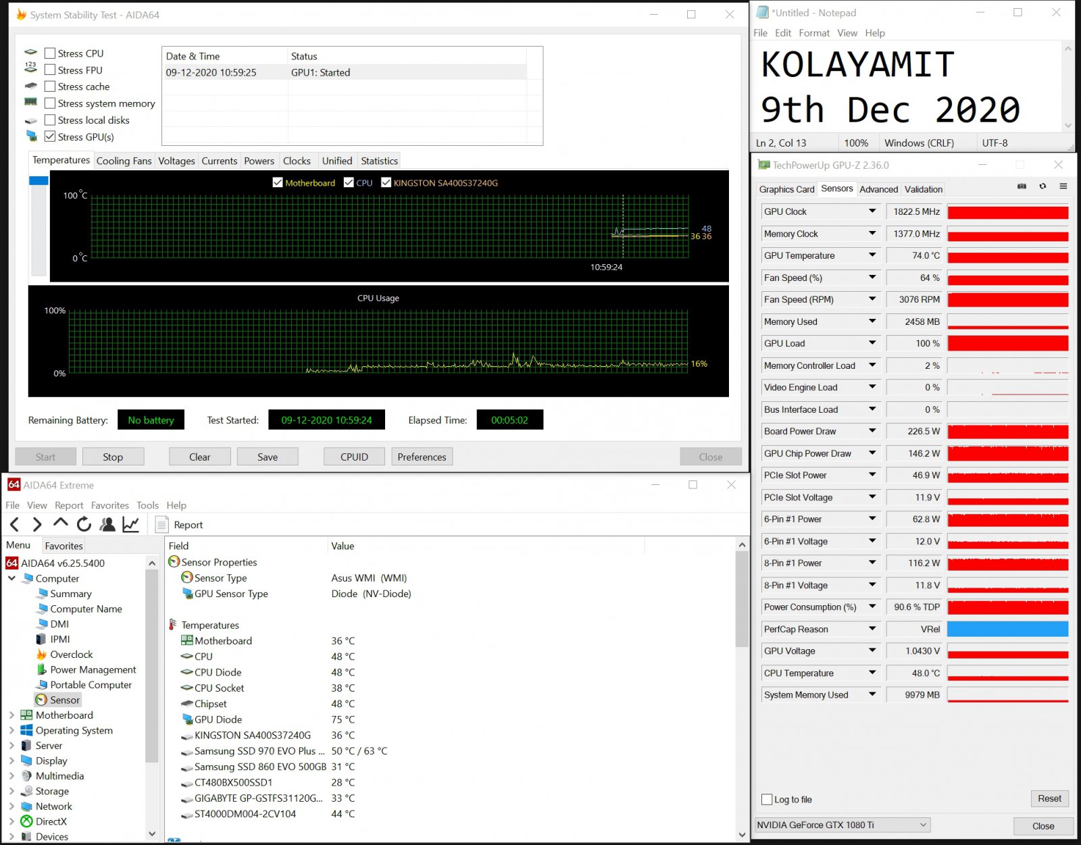1081x845 pixels.
Task: Enable the Stress cache checkbox
Action: tap(50, 86)
